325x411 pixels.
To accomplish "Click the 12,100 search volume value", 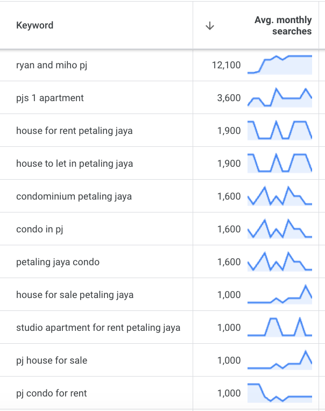I will tap(226, 65).
